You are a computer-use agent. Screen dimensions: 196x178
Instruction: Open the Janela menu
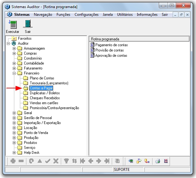pos(107,15)
